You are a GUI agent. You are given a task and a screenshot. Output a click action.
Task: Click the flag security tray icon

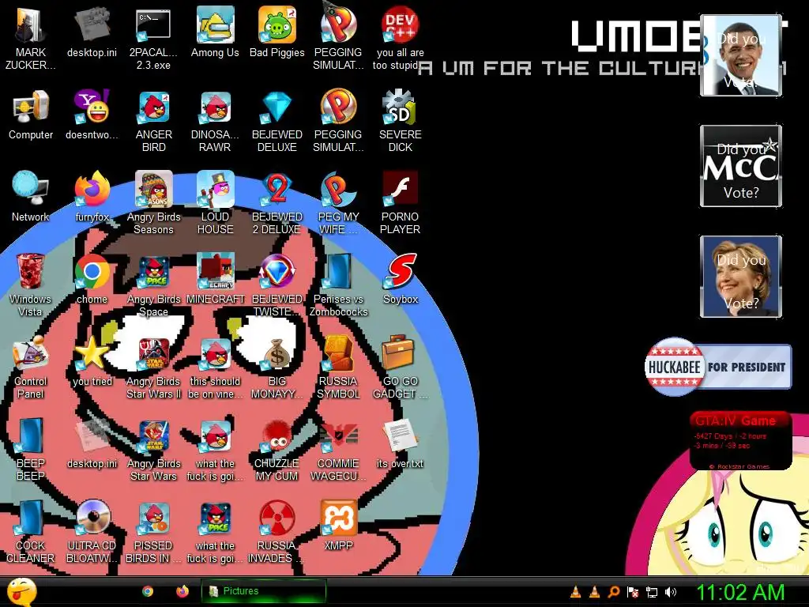click(633, 592)
